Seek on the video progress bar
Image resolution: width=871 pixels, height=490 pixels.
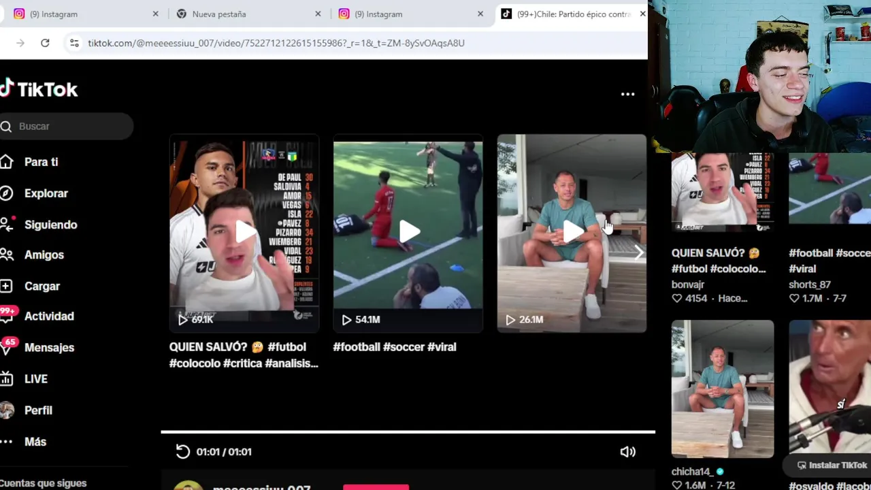tap(408, 431)
